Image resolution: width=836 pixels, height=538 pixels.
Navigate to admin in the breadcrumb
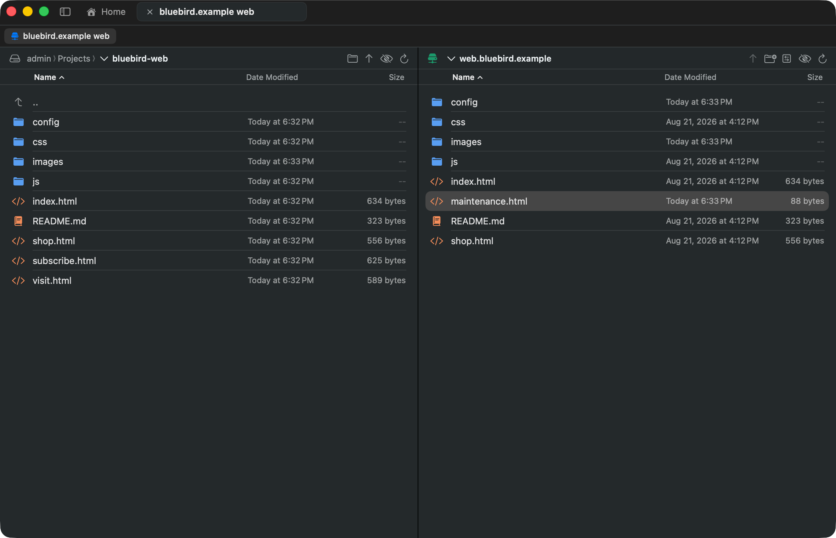click(39, 58)
